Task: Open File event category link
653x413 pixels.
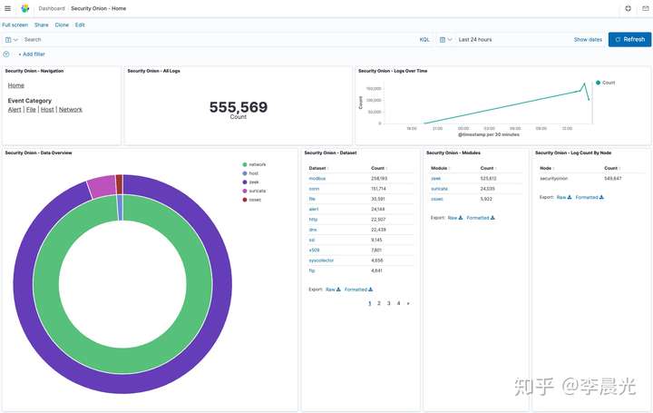Action: [x=31, y=110]
